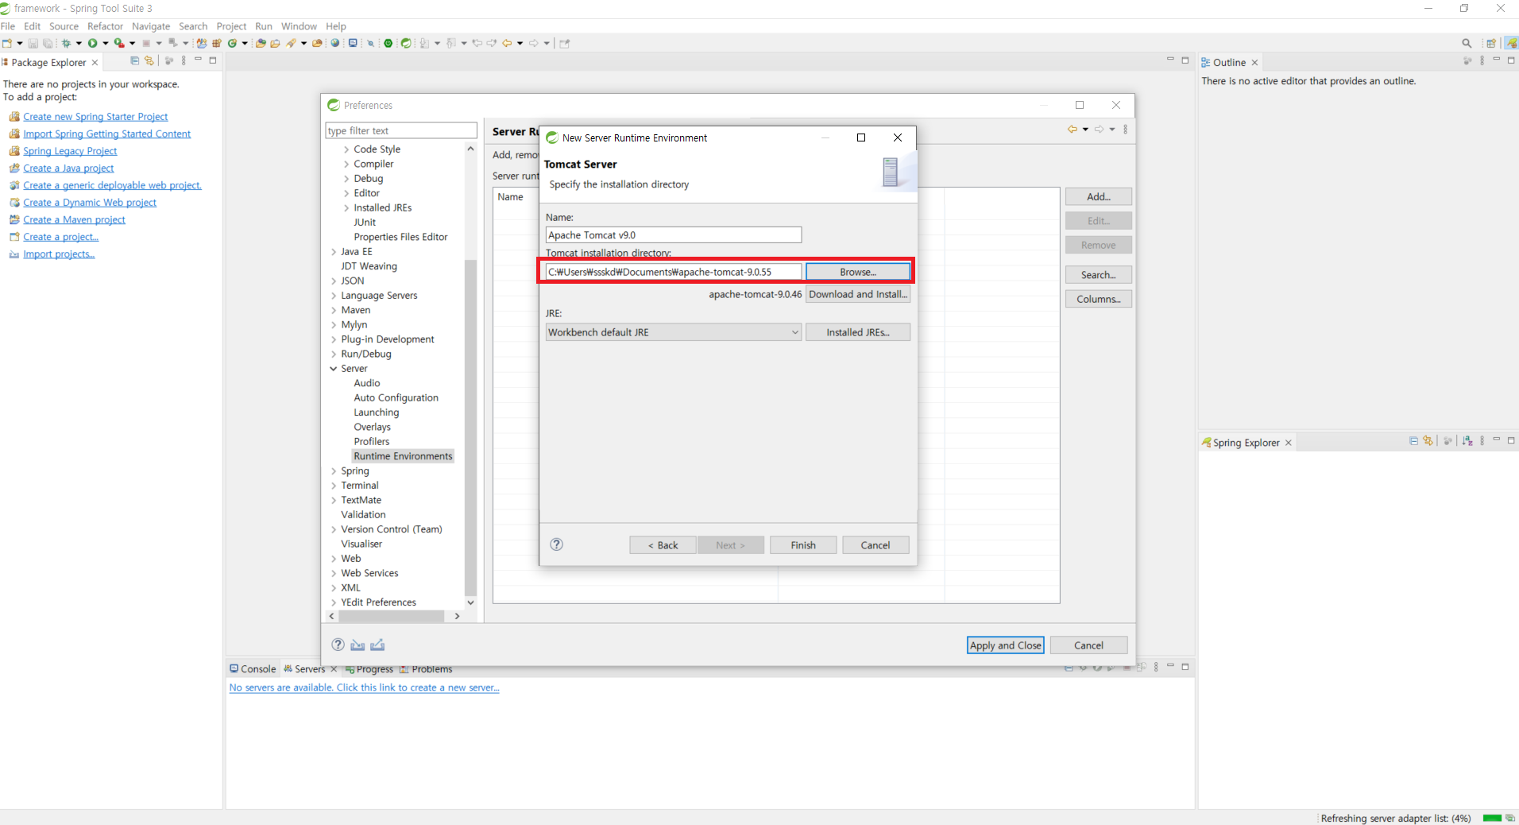Expand the Java EE tree node
This screenshot has width=1519, height=825.
[333, 252]
